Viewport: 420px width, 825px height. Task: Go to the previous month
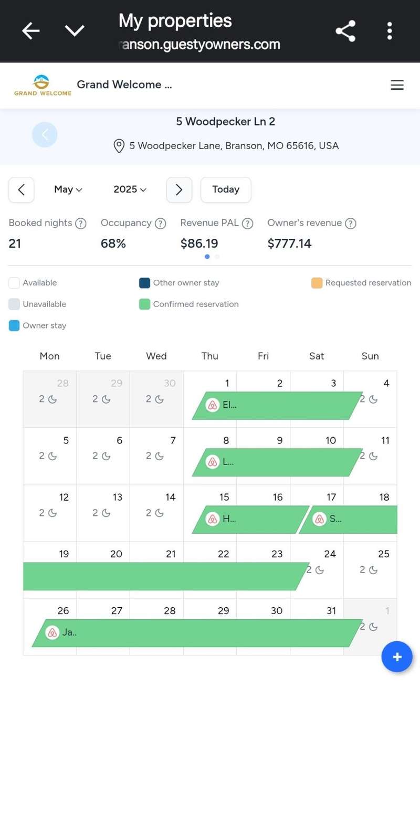[22, 189]
